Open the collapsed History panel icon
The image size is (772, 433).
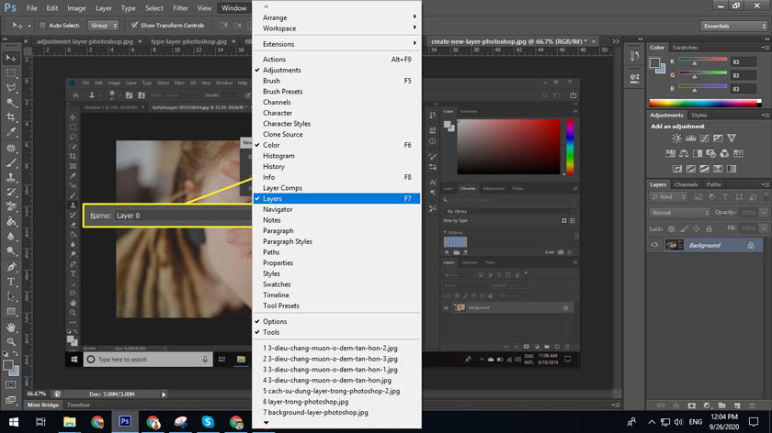pyautogui.click(x=635, y=56)
